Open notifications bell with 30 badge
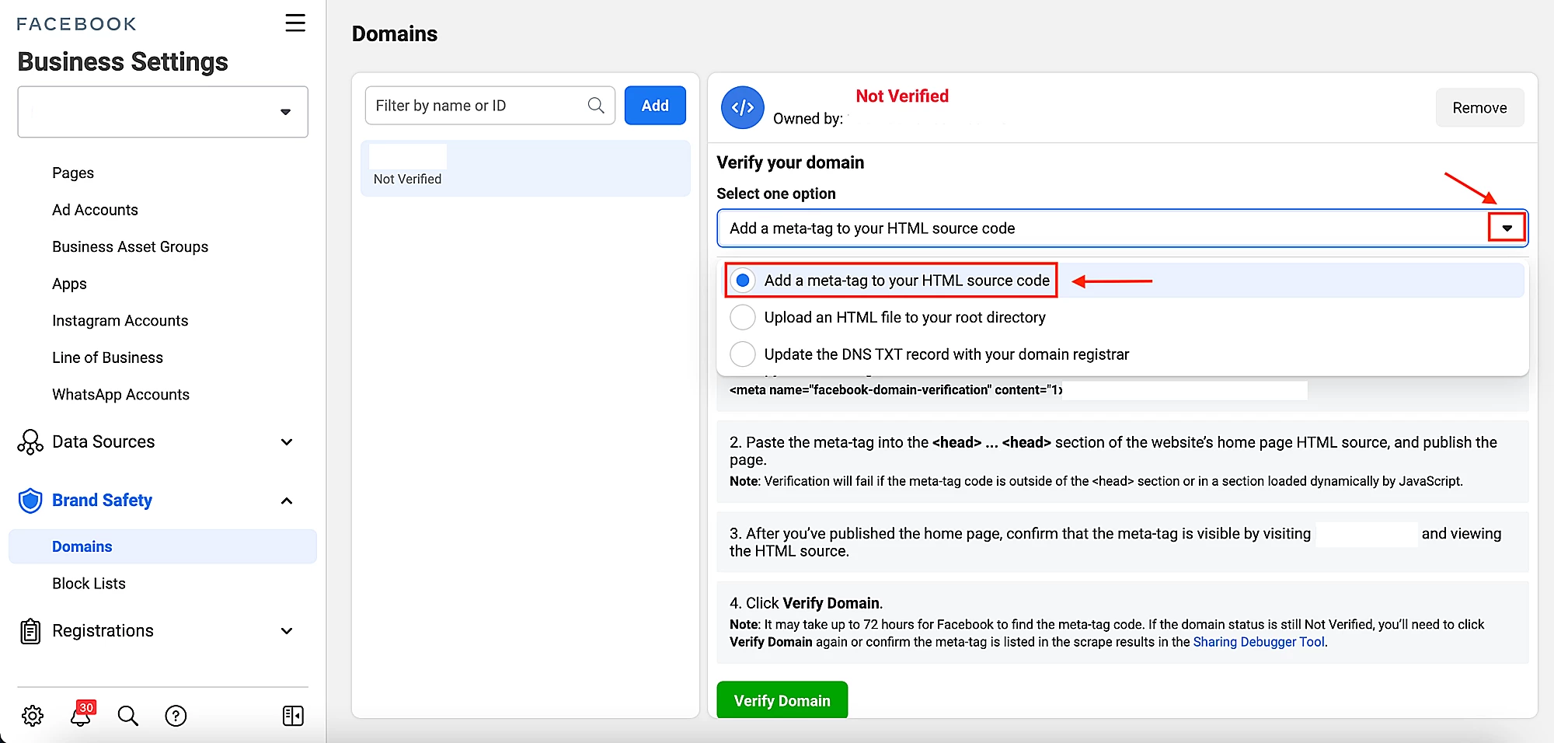Image resolution: width=1554 pixels, height=743 pixels. pyautogui.click(x=82, y=713)
